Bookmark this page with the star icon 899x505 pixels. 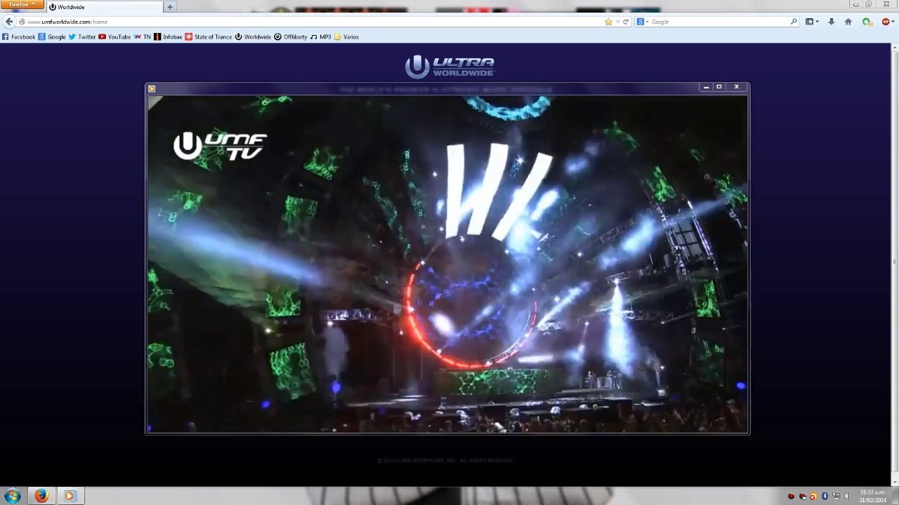tap(608, 22)
